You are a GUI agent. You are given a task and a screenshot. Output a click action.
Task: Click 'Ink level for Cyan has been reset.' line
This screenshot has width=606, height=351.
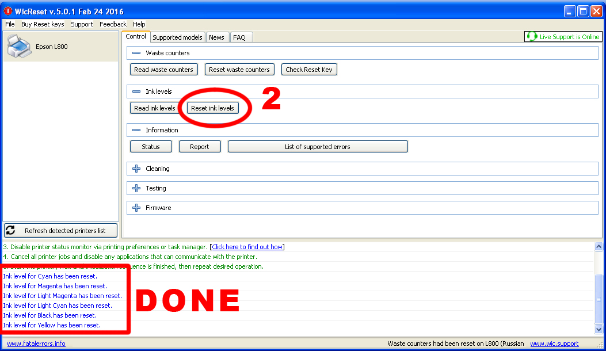[50, 276]
